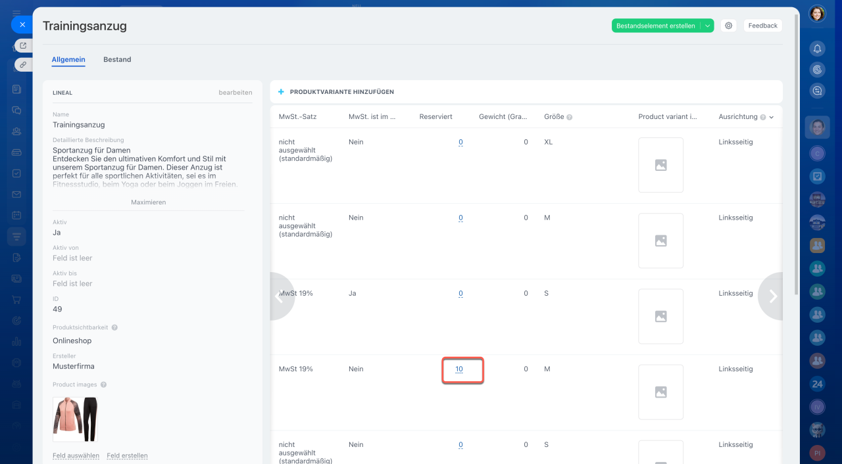Screen dimensions: 842x464
Task: Click plus icon to add product variant
Action: (281, 92)
